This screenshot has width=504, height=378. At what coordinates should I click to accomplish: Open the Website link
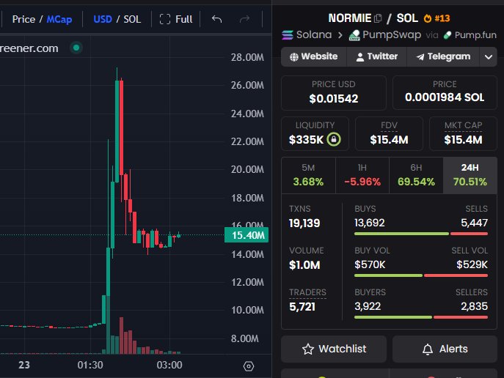(314, 57)
